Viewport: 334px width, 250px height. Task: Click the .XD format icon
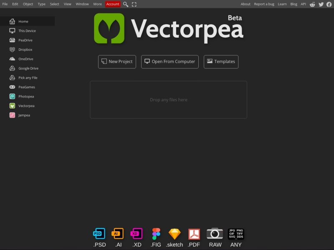point(137,233)
